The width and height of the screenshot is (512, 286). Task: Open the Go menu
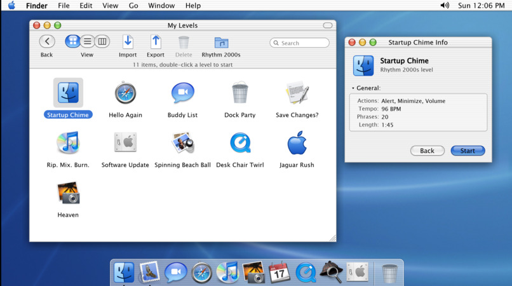pos(133,6)
